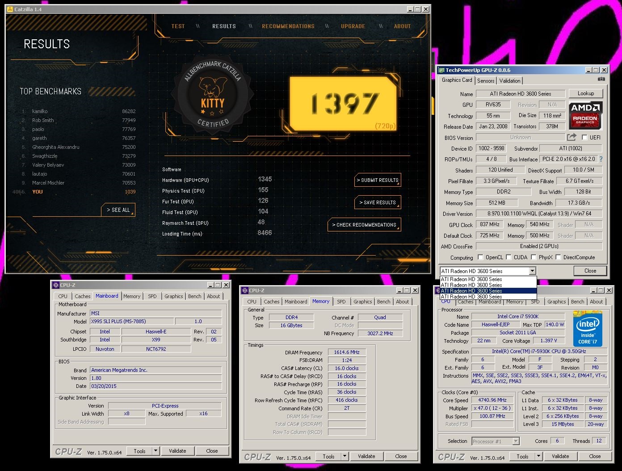The image size is (622, 471).
Task: Click the DRAM Frequency value 1614.6 MHz
Action: [347, 352]
